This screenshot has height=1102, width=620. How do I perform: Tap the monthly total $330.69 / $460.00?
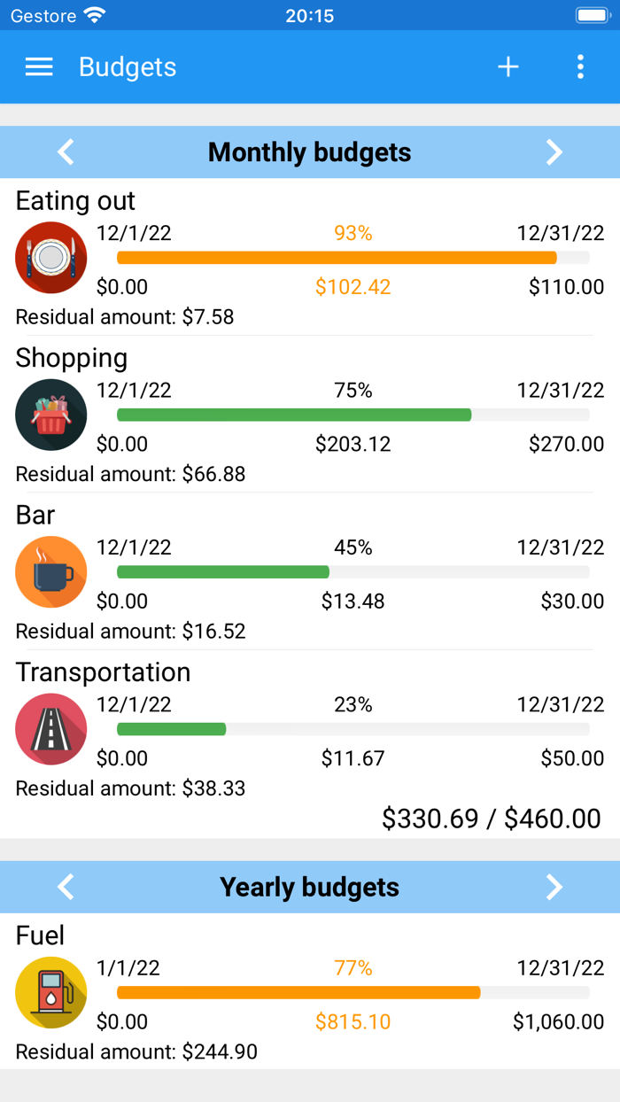coord(492,818)
